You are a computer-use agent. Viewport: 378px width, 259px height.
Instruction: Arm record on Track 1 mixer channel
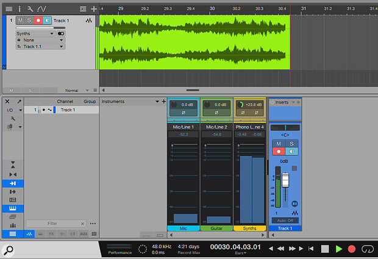pos(279,152)
